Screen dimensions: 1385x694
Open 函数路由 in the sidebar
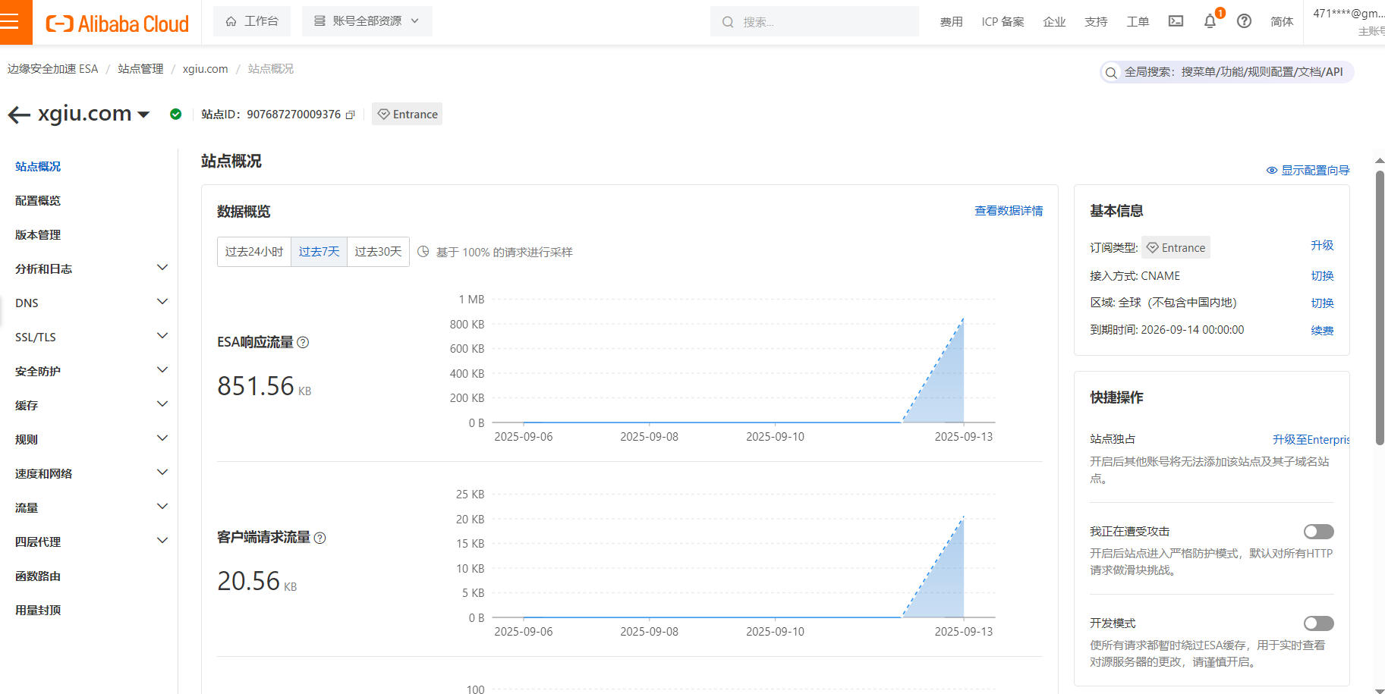tap(38, 576)
